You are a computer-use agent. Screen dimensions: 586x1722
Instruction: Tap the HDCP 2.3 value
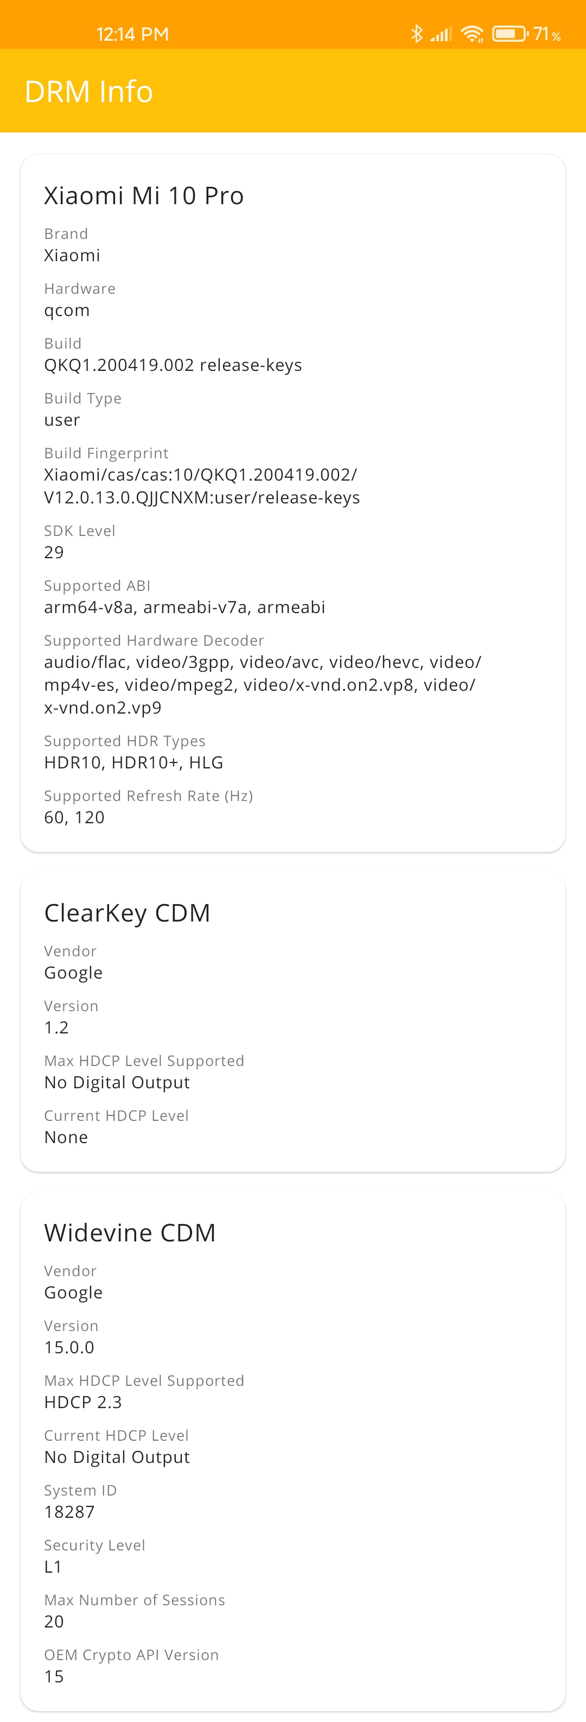[83, 1402]
